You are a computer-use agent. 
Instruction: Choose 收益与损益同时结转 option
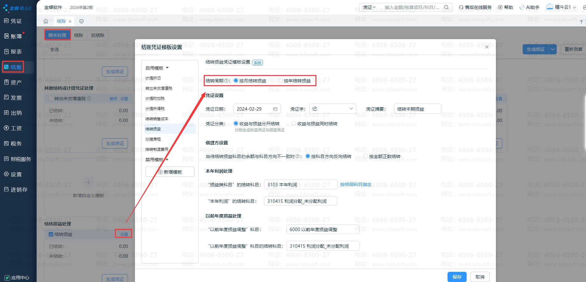pyautogui.click(x=294, y=124)
